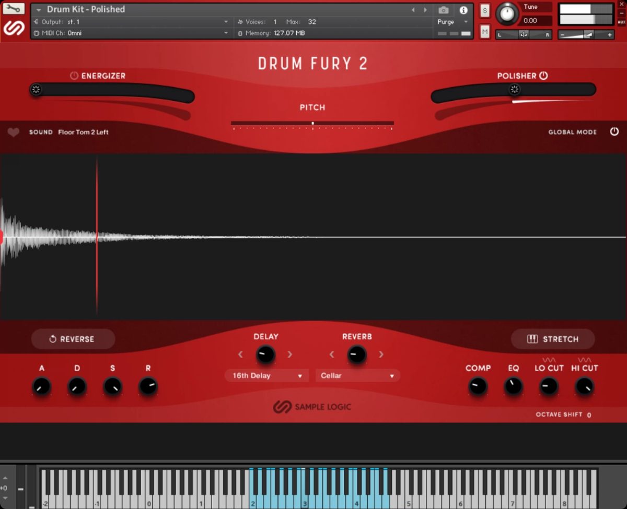Click the Decay (D) knob
627x509 pixels.
(x=77, y=386)
